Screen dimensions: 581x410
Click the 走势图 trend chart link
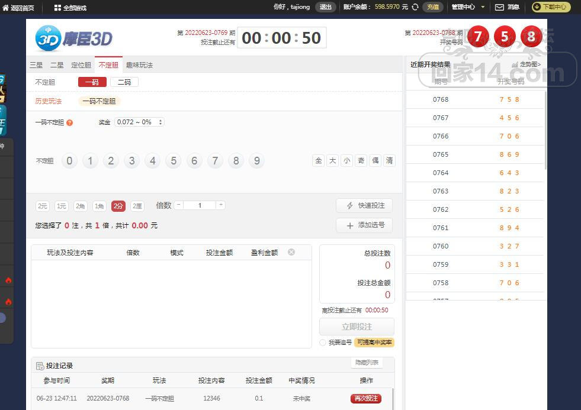(x=526, y=64)
